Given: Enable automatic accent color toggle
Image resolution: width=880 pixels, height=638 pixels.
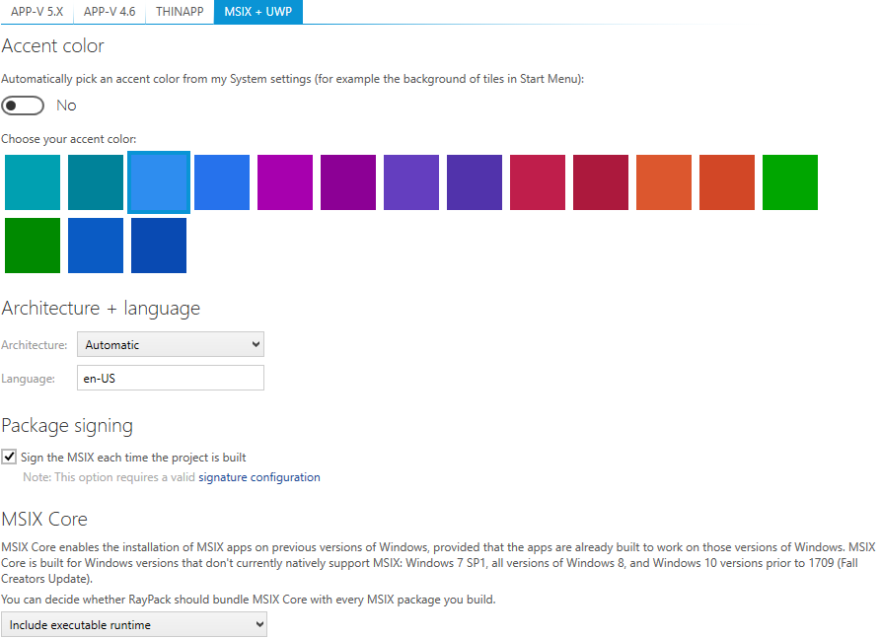Looking at the screenshot, I should coord(23,106).
